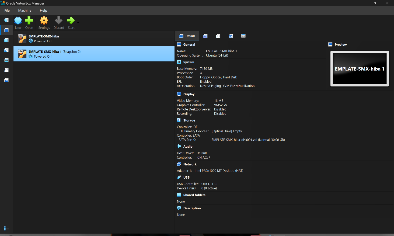Screen dimensions: 394x236
Task: Click the Discard down-arrow icon
Action: [x=58, y=20]
